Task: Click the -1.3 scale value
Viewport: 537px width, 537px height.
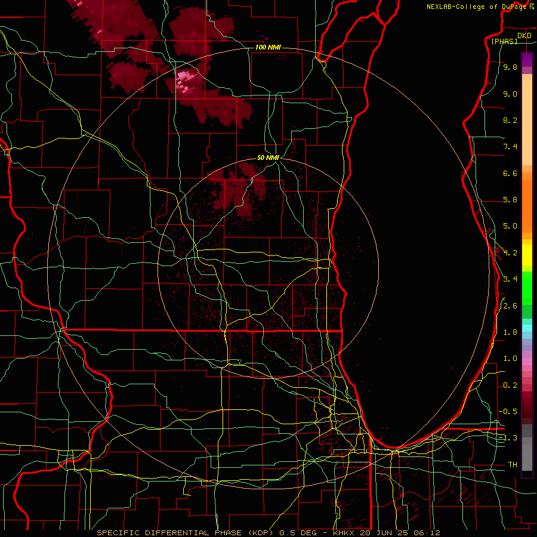Action: [508, 438]
